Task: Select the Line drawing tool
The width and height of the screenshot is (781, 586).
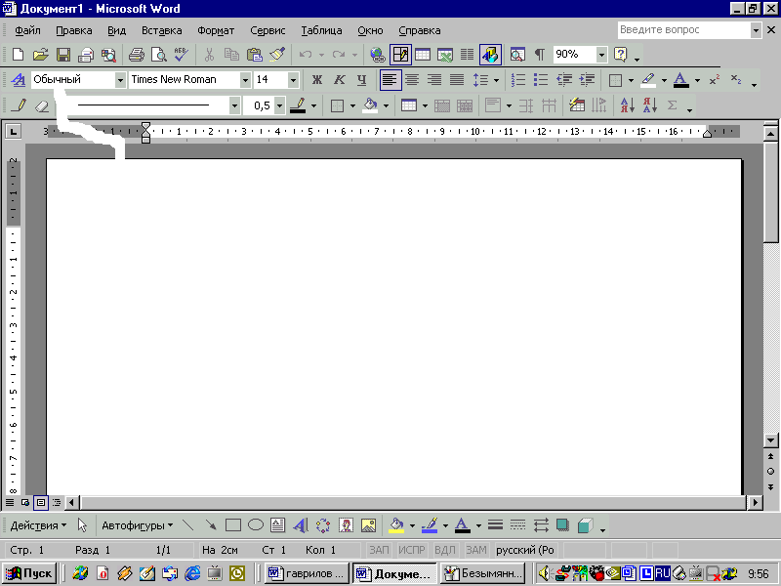Action: pos(188,525)
